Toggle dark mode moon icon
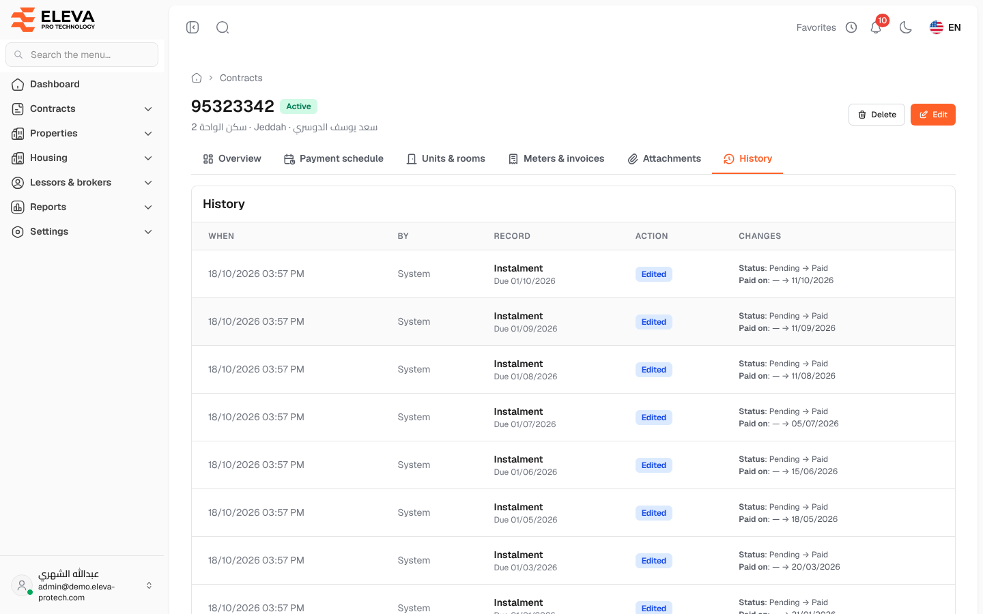The height and width of the screenshot is (614, 983). coord(906,27)
